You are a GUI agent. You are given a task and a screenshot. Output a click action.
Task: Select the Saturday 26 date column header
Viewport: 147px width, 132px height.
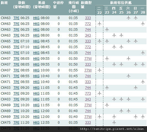tap(128, 10)
